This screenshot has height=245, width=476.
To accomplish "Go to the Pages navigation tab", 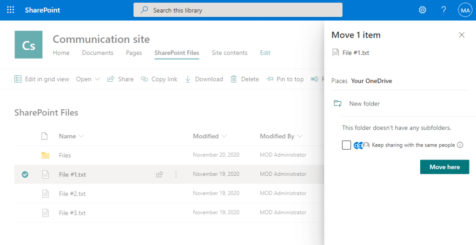I will pyautogui.click(x=134, y=53).
